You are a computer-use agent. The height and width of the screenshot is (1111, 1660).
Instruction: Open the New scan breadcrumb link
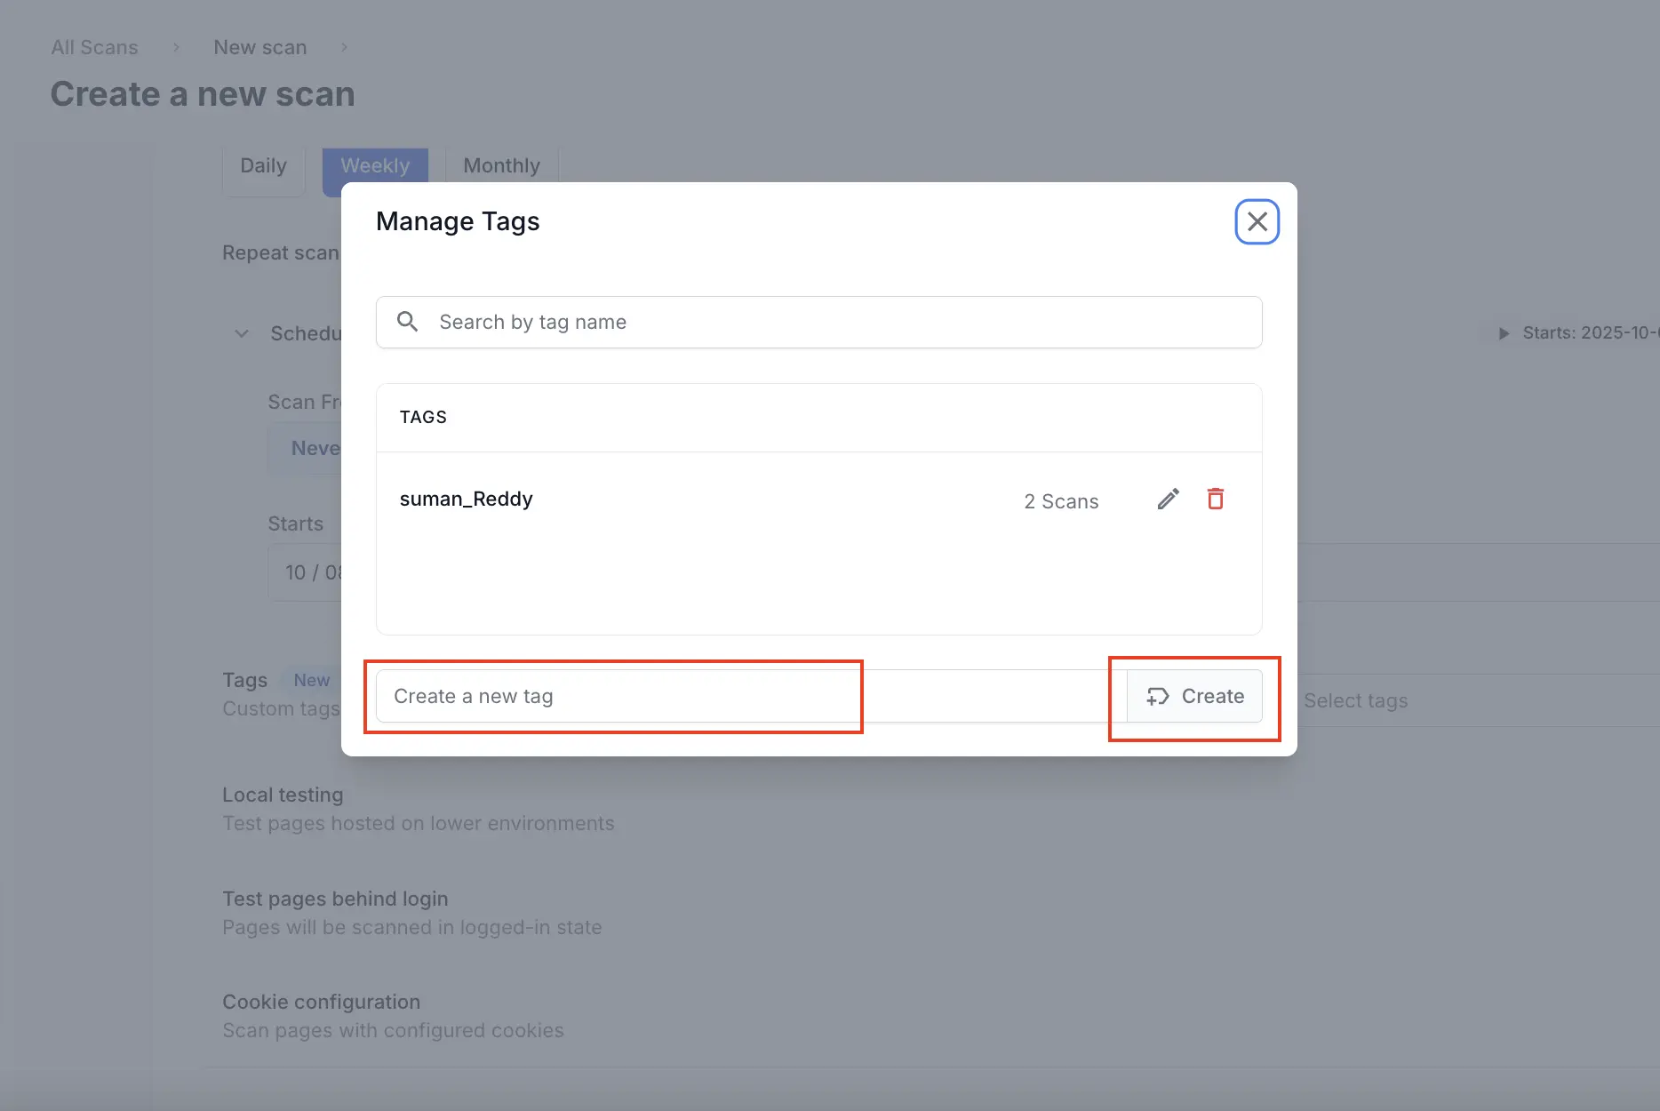tap(259, 47)
